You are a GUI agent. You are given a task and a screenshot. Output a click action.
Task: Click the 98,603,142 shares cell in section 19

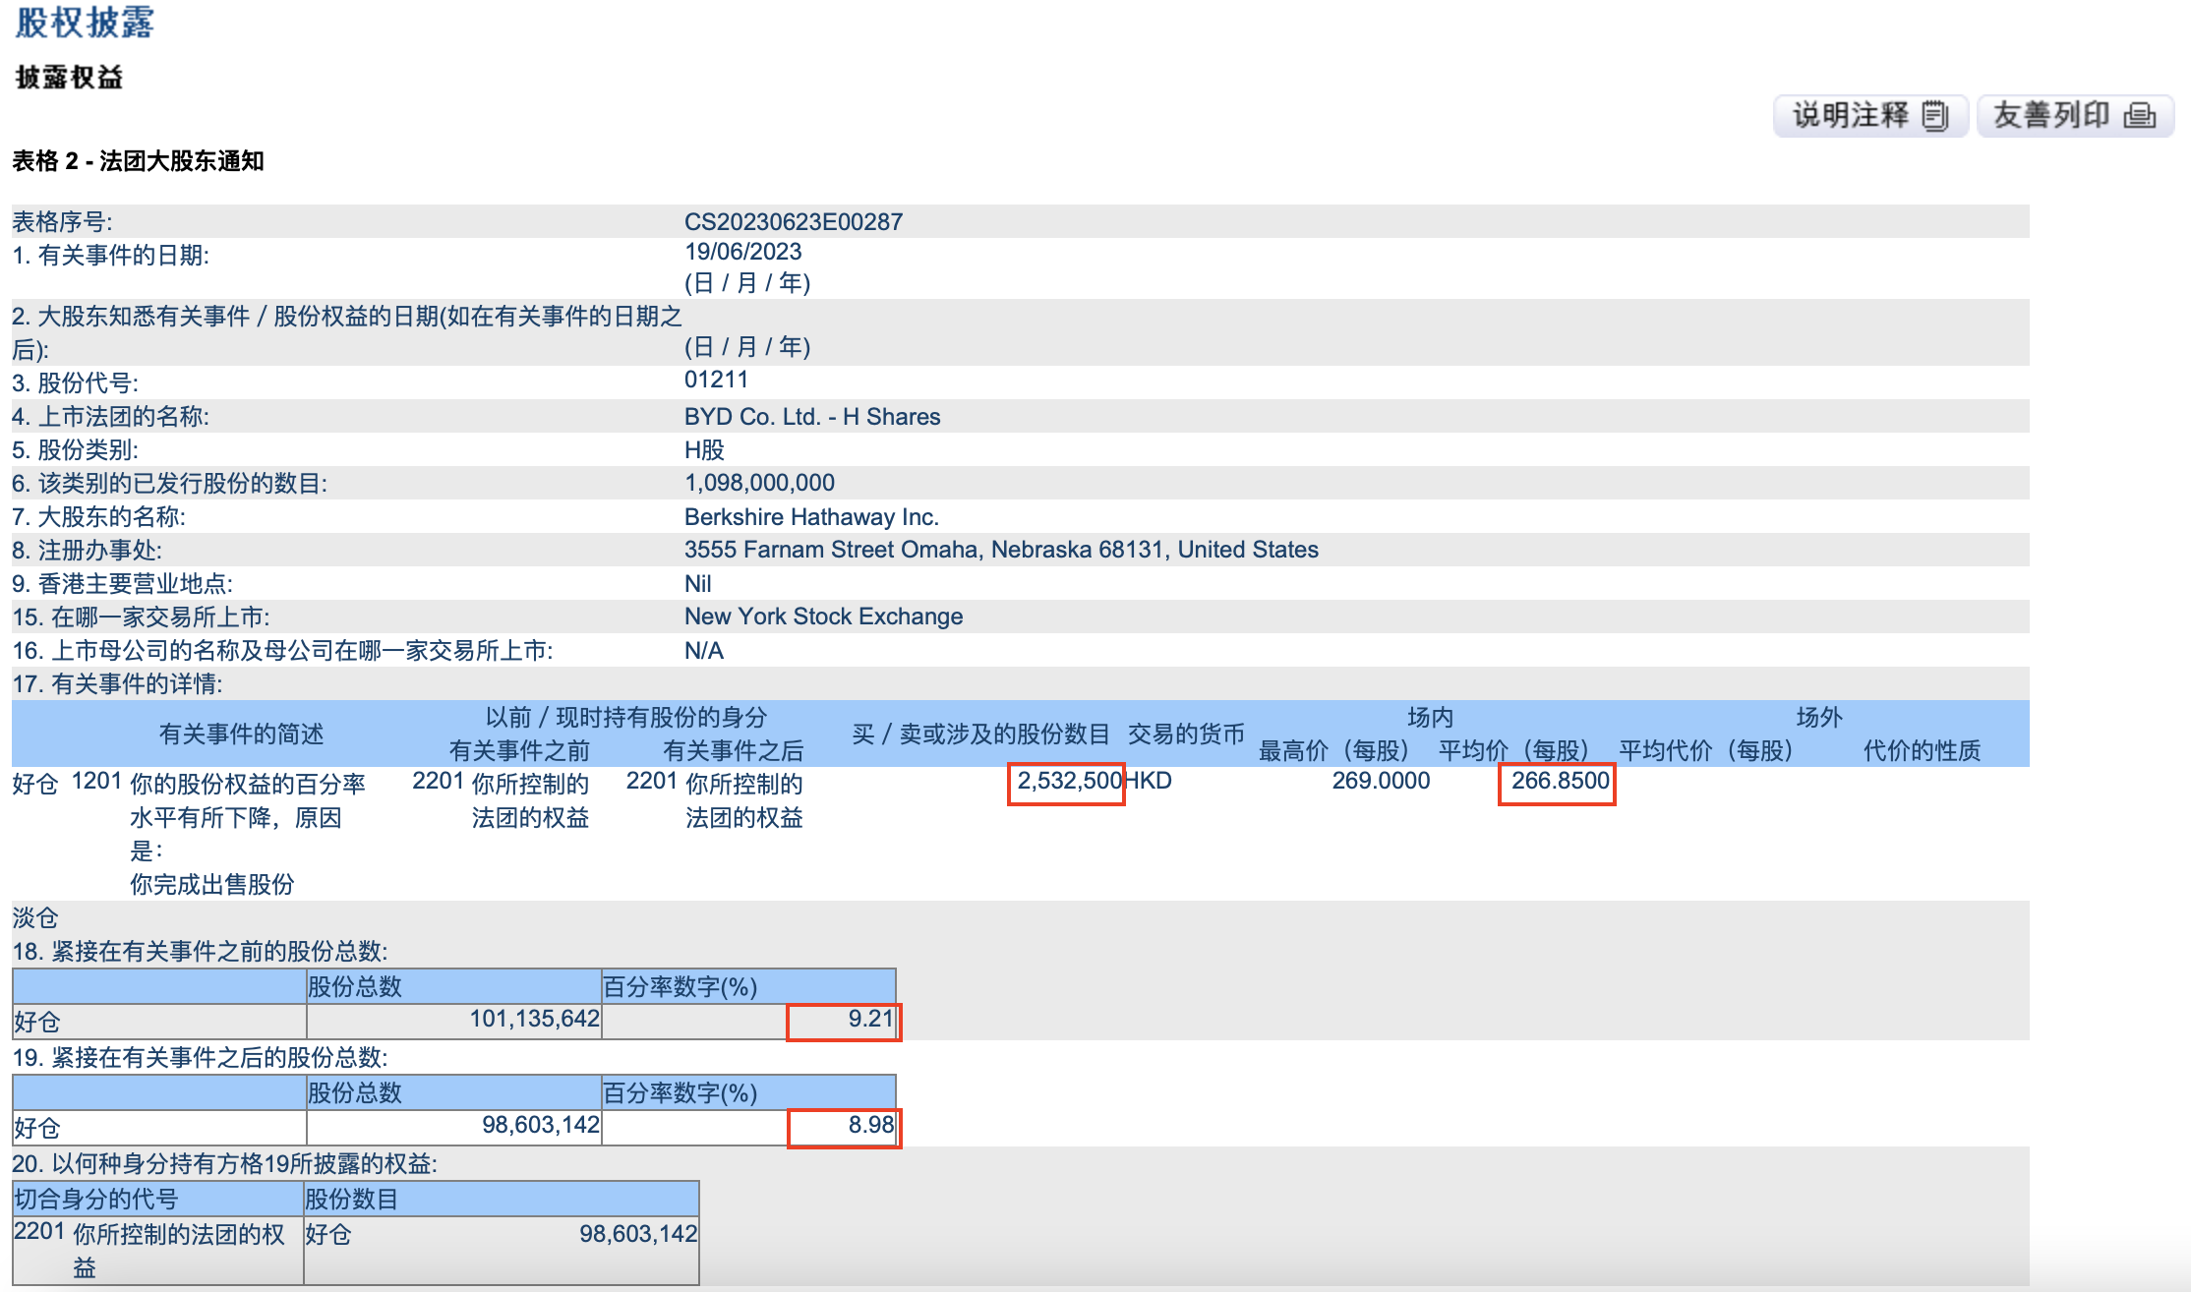pos(540,1126)
